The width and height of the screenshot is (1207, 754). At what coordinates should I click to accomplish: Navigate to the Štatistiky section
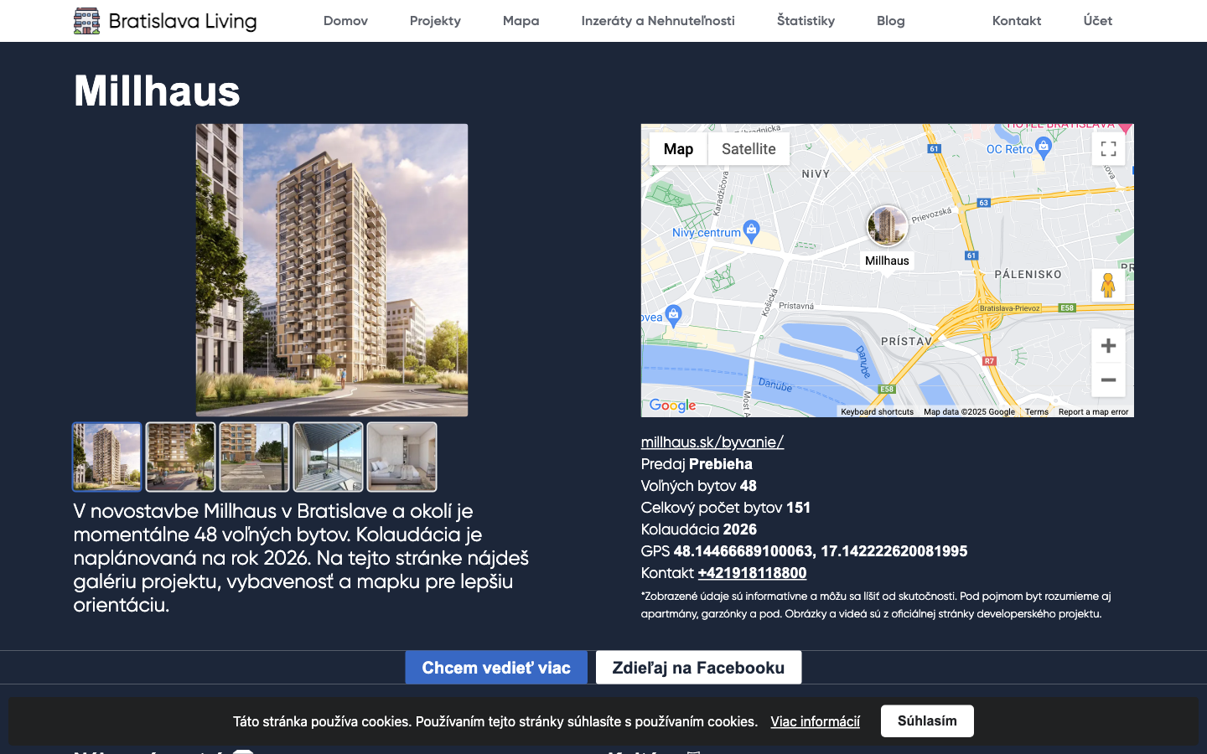pyautogui.click(x=806, y=21)
